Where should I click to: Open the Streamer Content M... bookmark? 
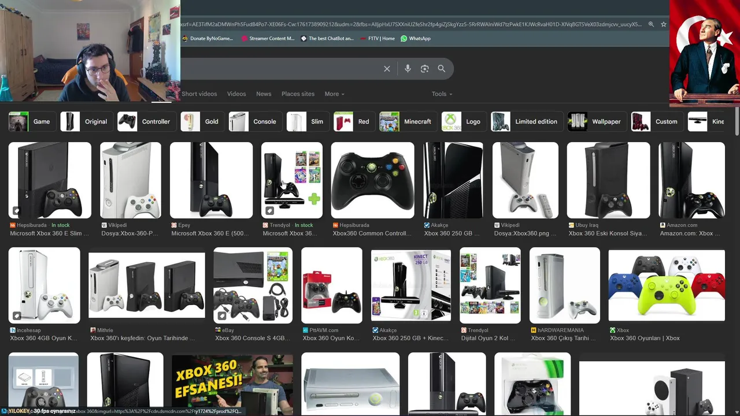pos(268,39)
